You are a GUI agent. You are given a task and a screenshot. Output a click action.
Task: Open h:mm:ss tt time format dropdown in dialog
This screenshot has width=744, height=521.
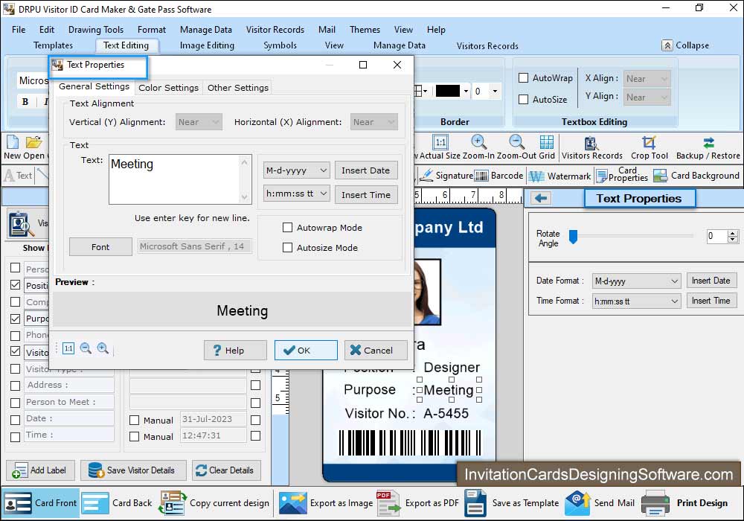click(x=297, y=193)
